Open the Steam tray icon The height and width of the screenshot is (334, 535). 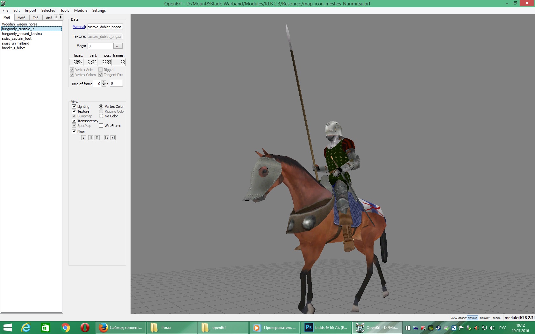click(439, 328)
